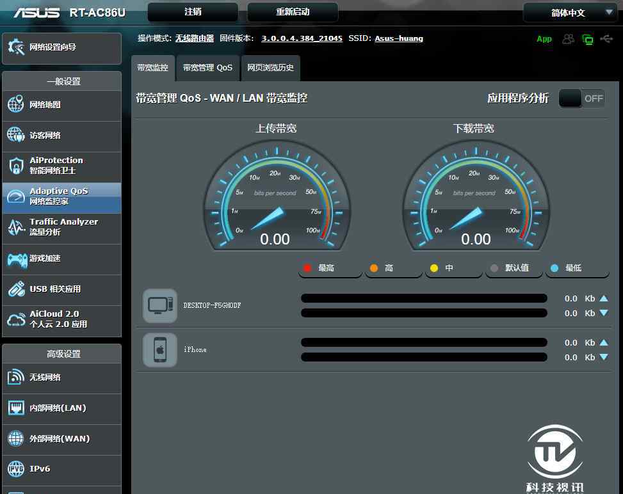Open 访客网络 menu item
This screenshot has height=494, width=623.
(x=61, y=136)
